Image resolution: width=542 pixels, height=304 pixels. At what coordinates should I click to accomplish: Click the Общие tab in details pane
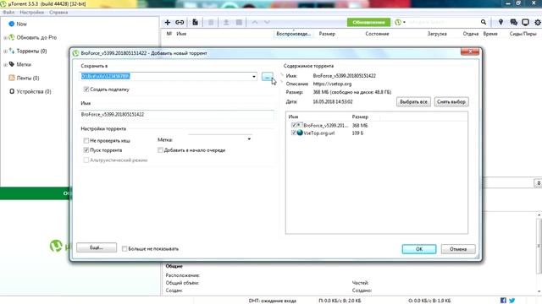tap(174, 266)
